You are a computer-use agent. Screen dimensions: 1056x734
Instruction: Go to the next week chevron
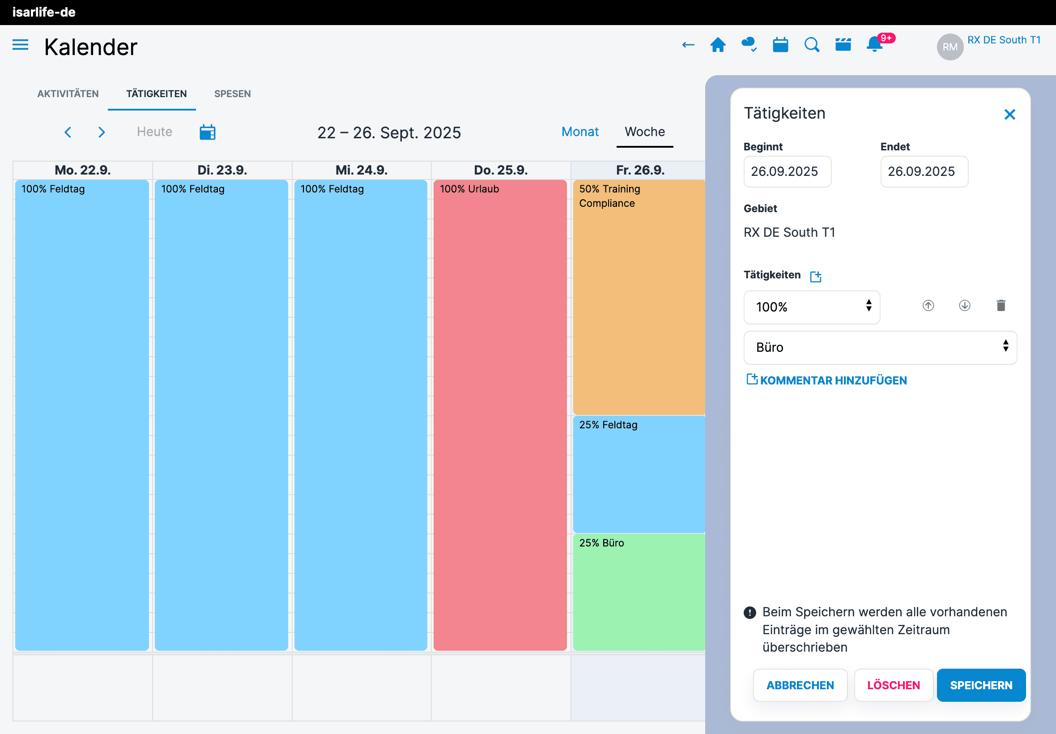102,132
